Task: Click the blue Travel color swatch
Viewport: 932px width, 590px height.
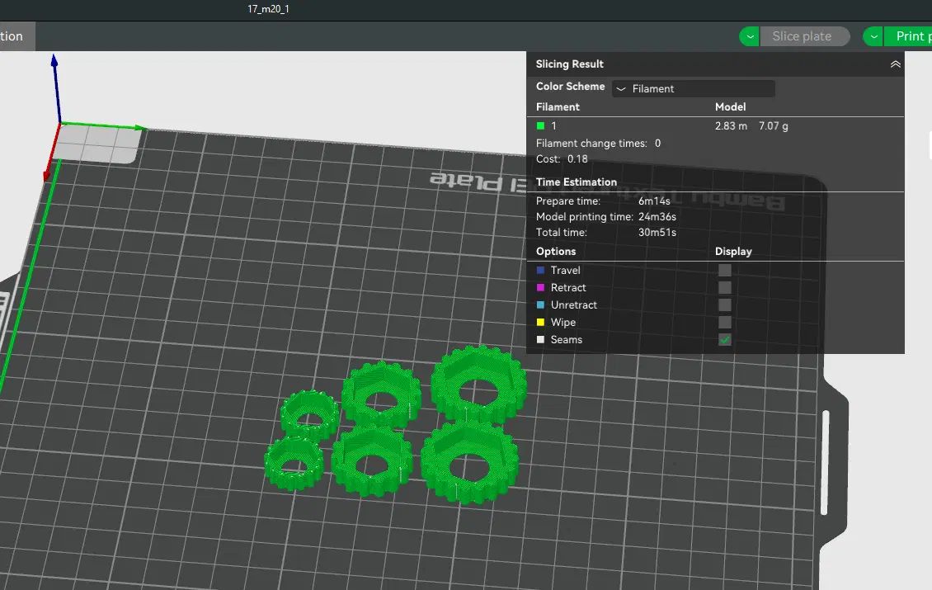Action: 540,270
